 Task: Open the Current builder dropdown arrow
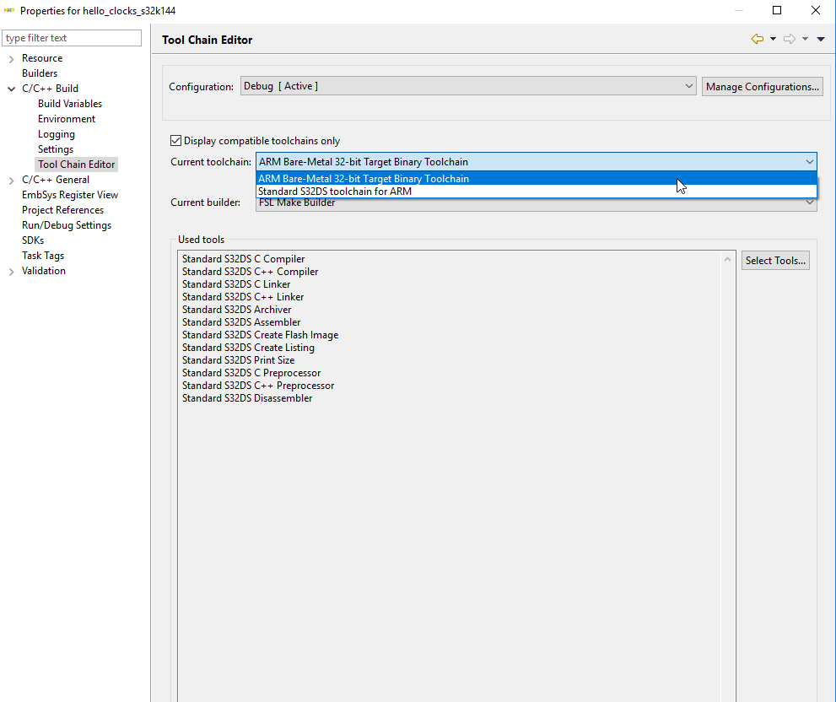[x=810, y=202]
